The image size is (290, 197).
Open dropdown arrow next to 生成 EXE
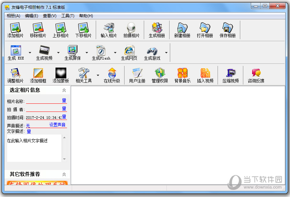tap(30, 53)
